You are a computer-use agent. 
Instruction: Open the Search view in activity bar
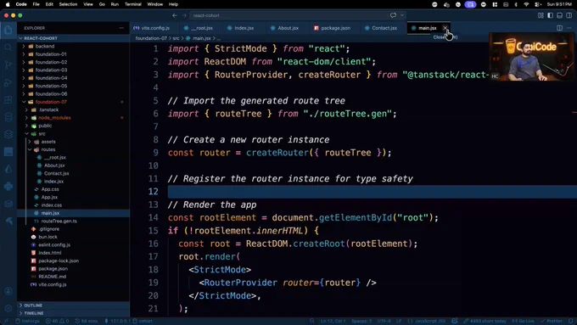8,48
